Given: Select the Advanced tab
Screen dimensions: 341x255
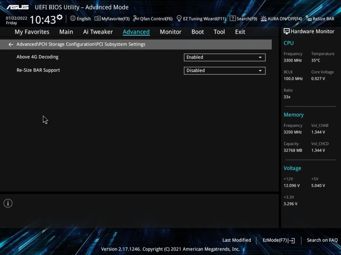Looking at the screenshot, I should click(x=136, y=32).
